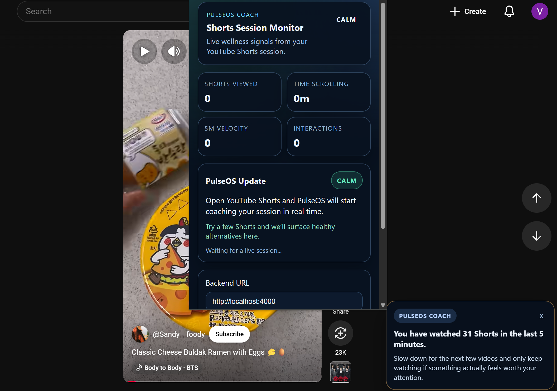This screenshot has width=557, height=391.
Task: Open the notifications bell
Action: point(509,11)
